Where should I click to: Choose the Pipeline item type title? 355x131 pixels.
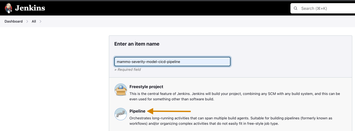pos(137,111)
